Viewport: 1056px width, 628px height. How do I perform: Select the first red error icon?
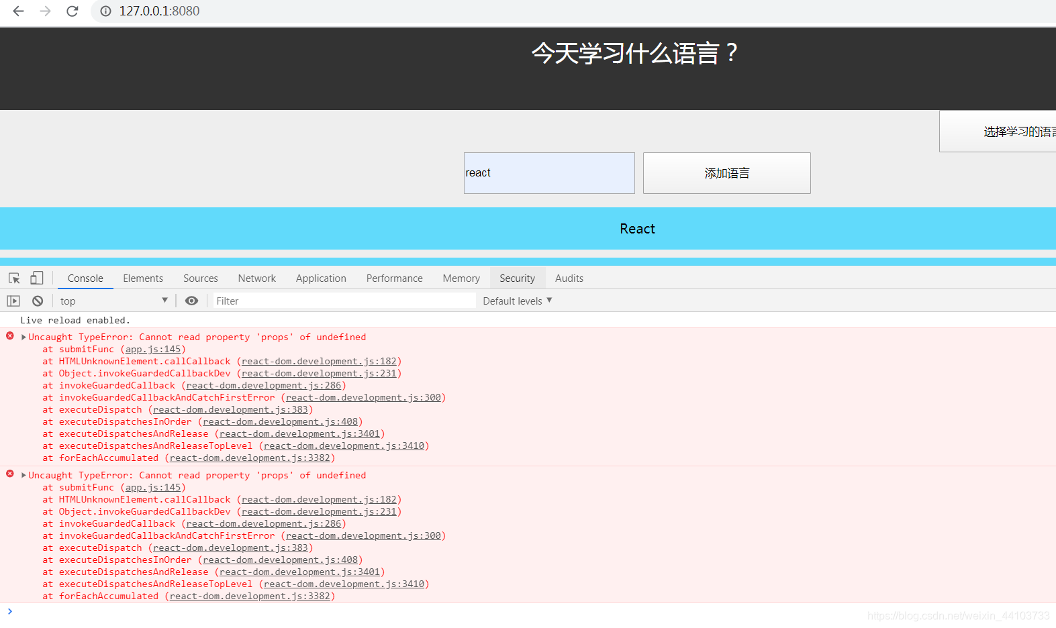(x=10, y=335)
